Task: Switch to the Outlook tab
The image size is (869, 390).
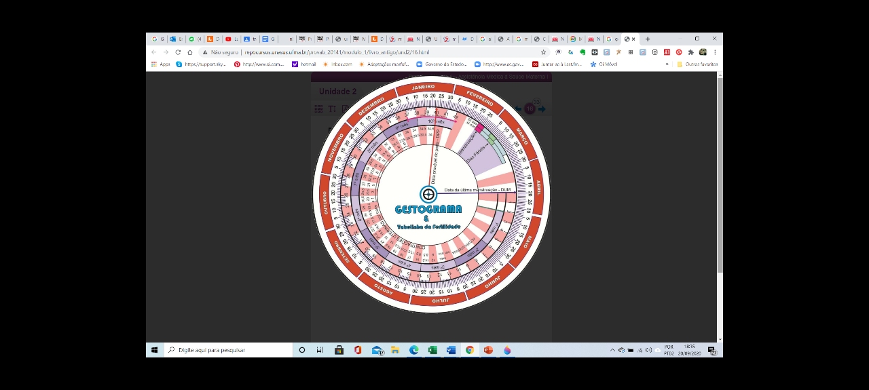Action: click(176, 39)
